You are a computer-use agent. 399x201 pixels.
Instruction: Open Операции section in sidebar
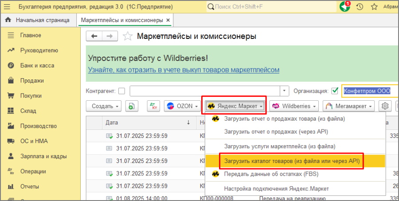pos(33,171)
